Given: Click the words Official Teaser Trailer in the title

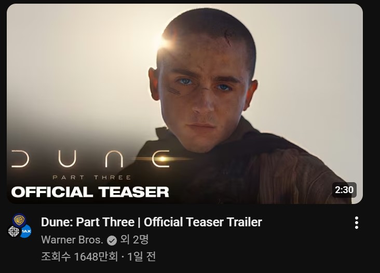Looking at the screenshot, I should tap(203, 222).
